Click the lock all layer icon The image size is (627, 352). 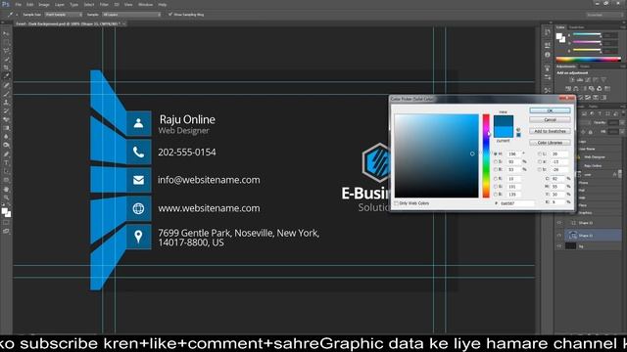tap(591, 132)
